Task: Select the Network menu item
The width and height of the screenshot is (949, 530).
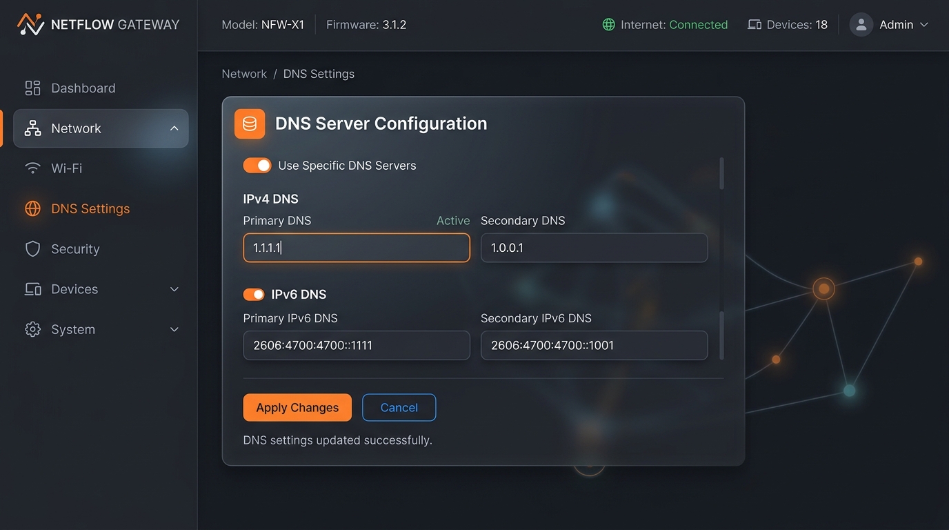Action: coord(101,128)
